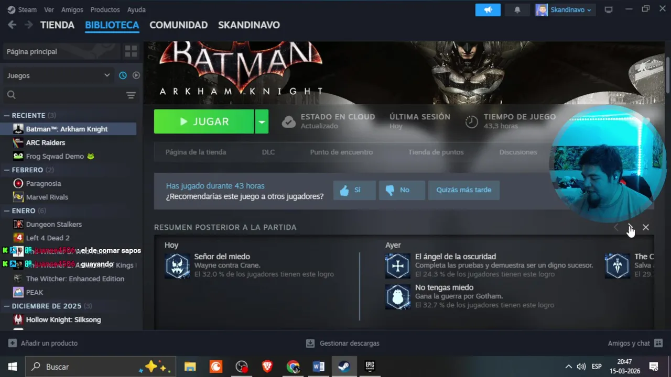The height and width of the screenshot is (377, 671).
Task: Click No tengas miedo achievement icon
Action: (398, 297)
